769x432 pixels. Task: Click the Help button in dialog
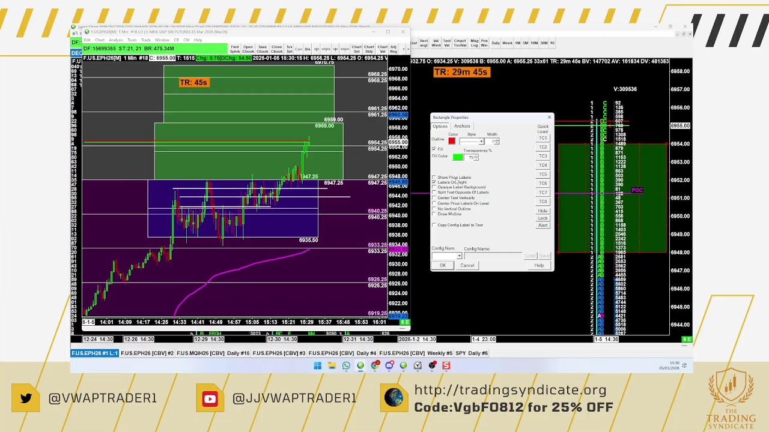pos(540,265)
